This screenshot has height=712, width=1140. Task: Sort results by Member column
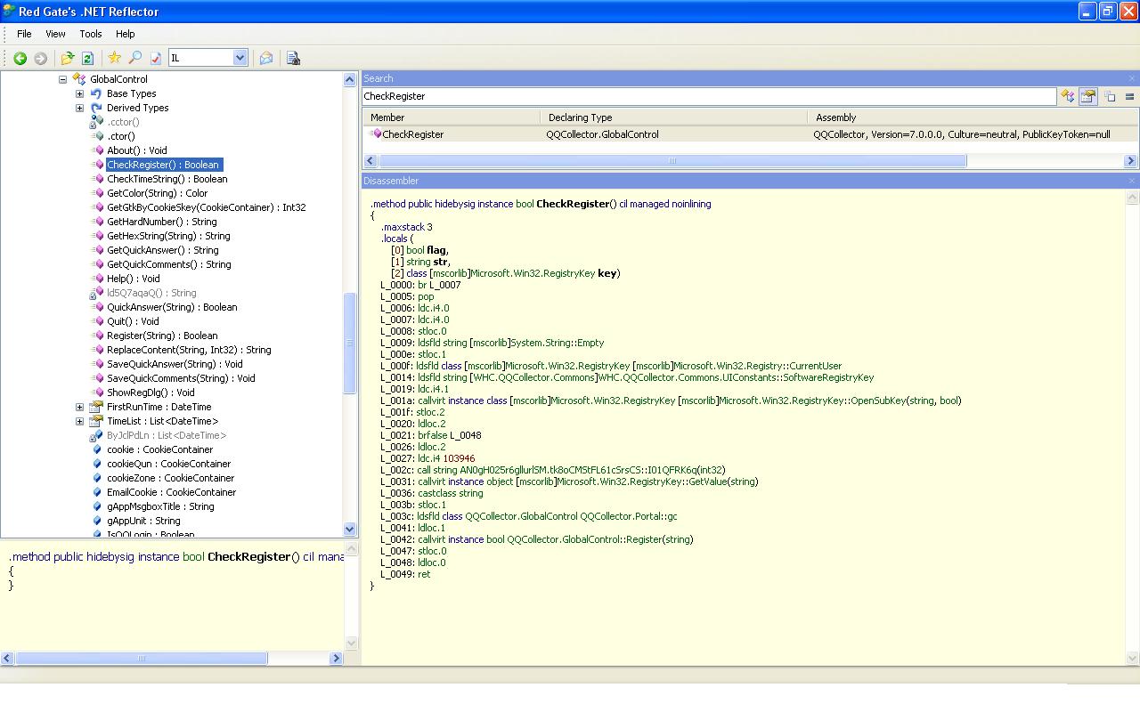tap(452, 117)
